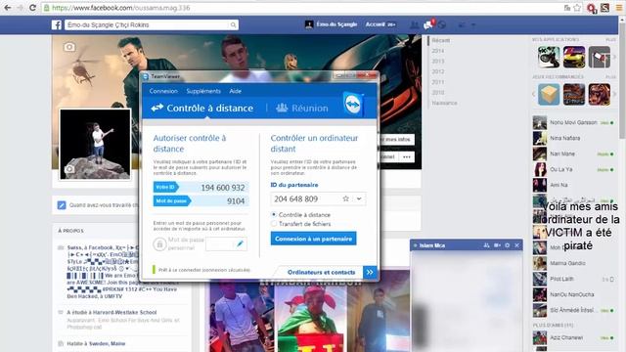The height and width of the screenshot is (352, 626).
Task: Switch to the Contrôle à distance tab
Action: tap(202, 108)
